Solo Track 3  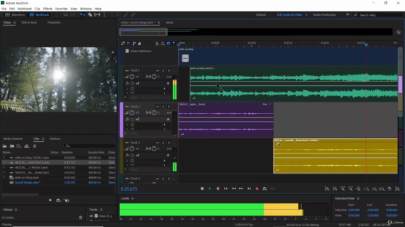click(x=163, y=143)
